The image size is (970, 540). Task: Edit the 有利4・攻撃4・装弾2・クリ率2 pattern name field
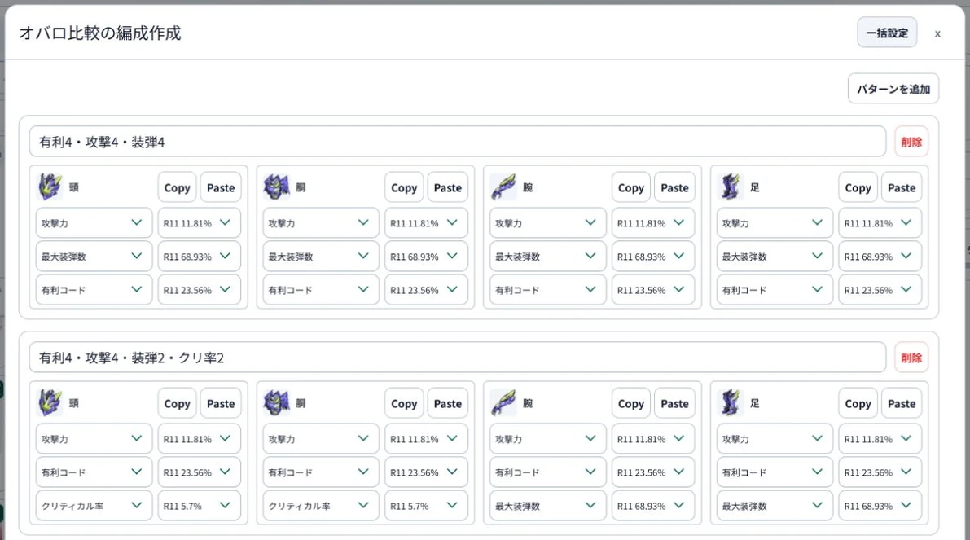tap(458, 358)
